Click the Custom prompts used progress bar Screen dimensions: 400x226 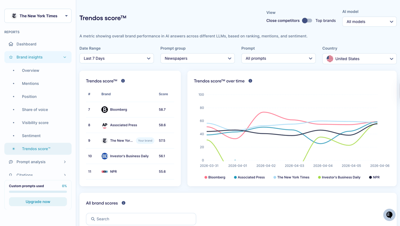38,192
